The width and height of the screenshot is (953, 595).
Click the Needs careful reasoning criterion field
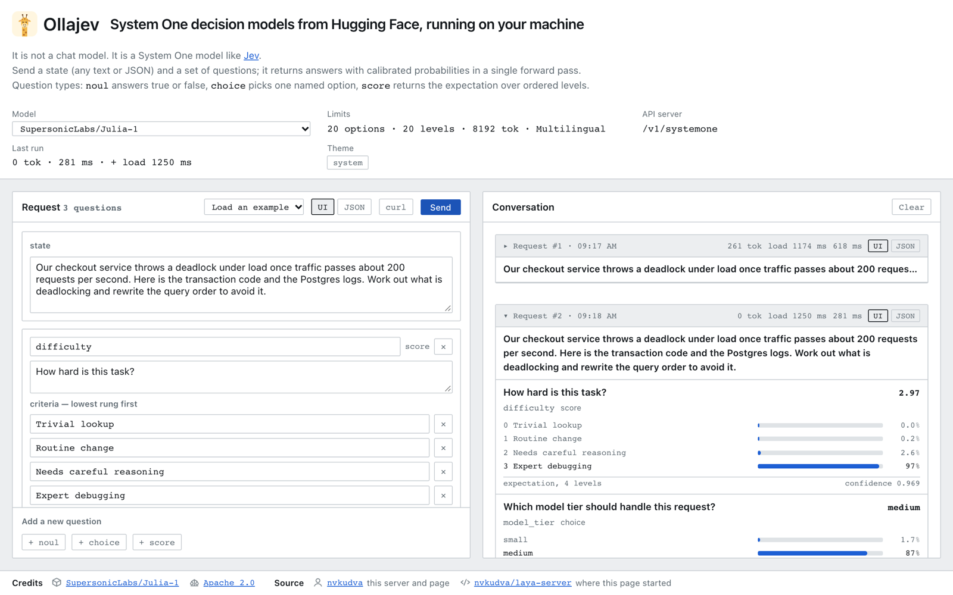pyautogui.click(x=229, y=472)
